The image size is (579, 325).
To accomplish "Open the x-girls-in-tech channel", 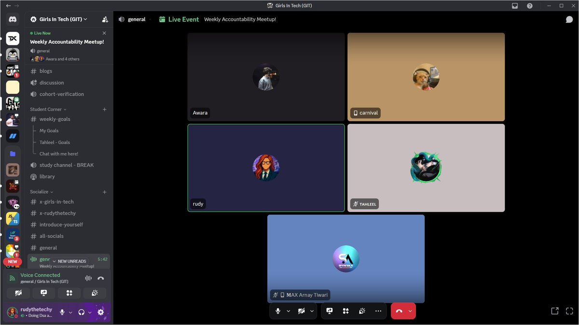I will (69, 202).
